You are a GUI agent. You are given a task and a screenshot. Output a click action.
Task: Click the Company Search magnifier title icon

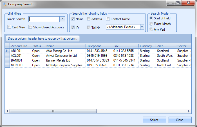(x=5, y=4)
